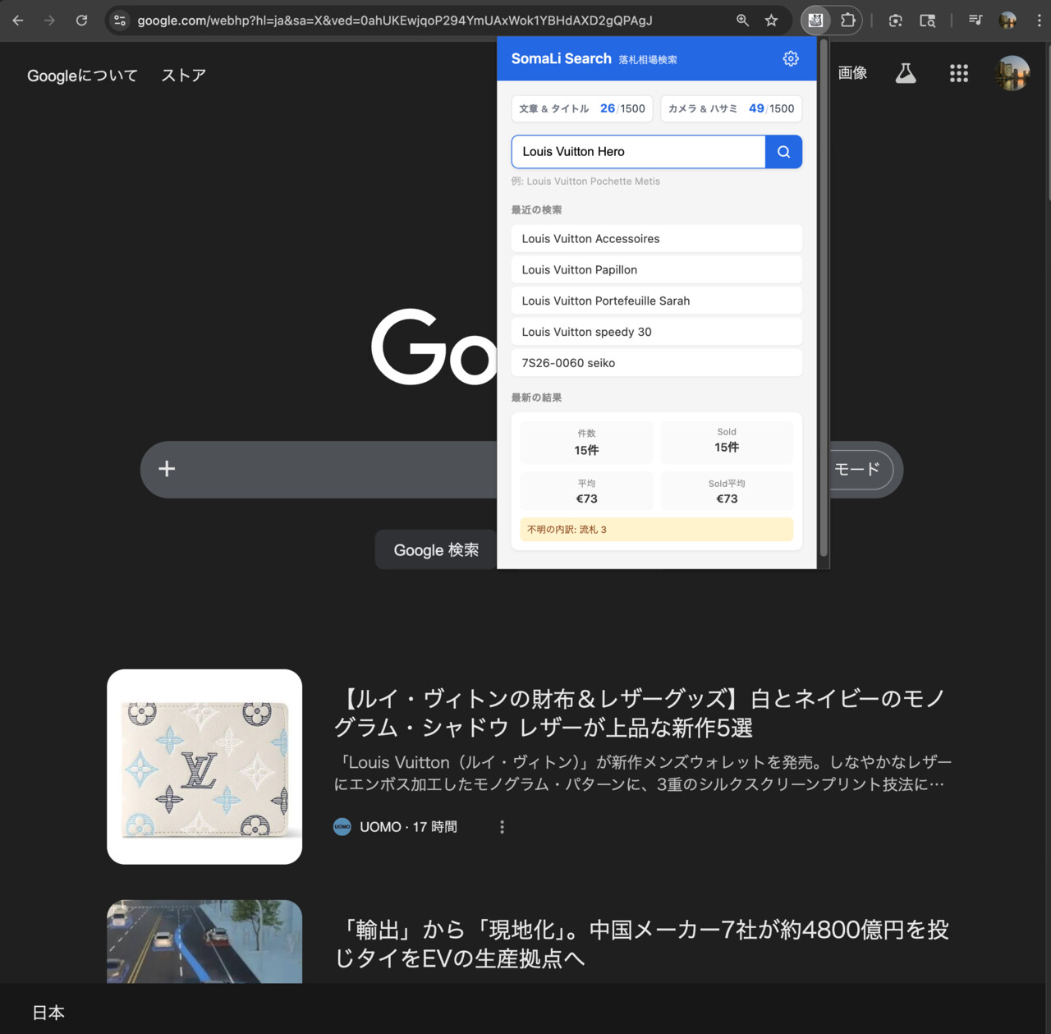Click the UOMO publisher logo icon
The height and width of the screenshot is (1034, 1051).
342,827
